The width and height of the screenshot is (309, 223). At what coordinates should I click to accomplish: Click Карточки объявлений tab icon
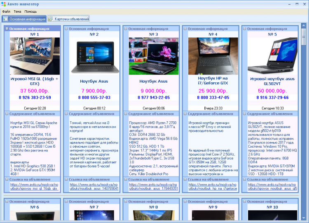pos(50,19)
